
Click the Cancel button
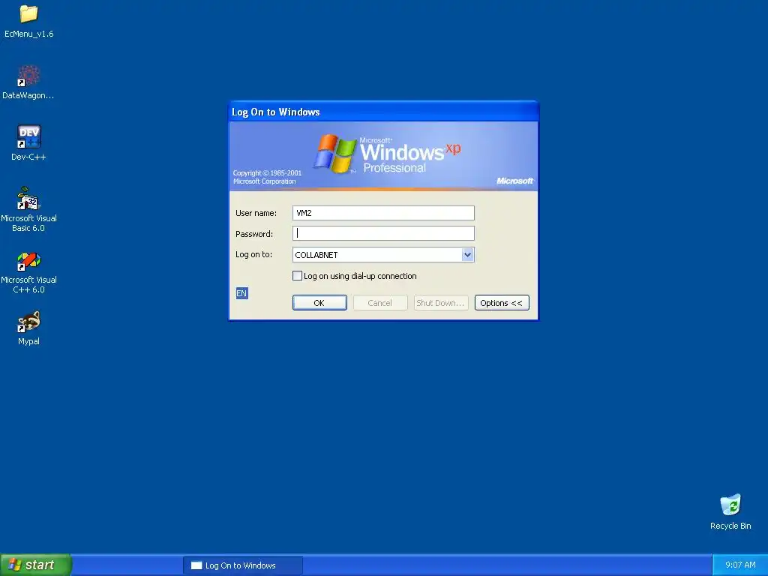click(380, 303)
